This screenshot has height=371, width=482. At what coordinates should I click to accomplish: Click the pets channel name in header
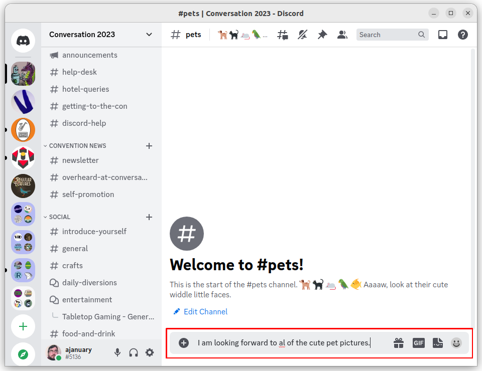pyautogui.click(x=193, y=35)
